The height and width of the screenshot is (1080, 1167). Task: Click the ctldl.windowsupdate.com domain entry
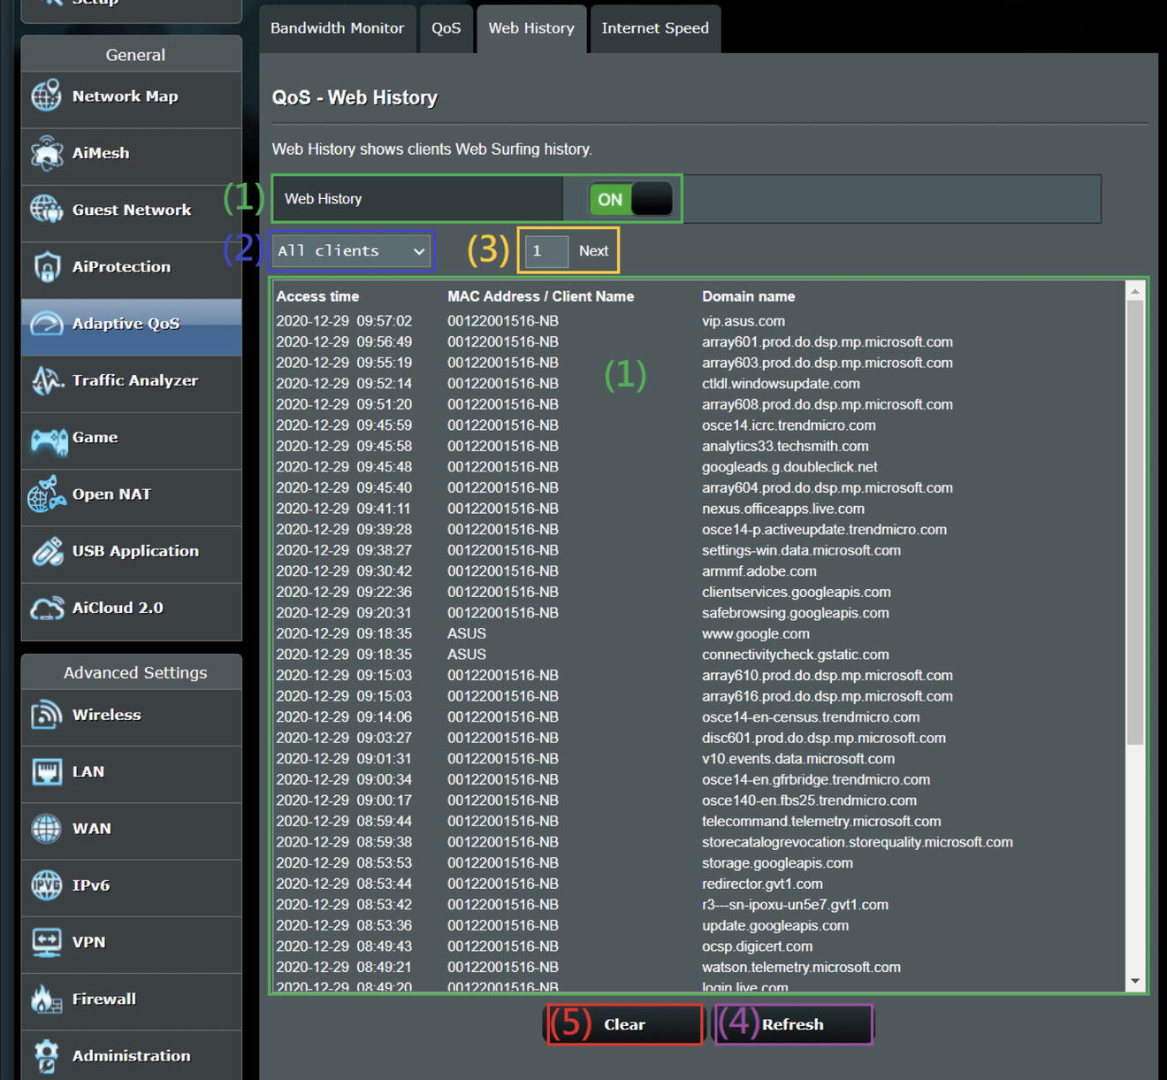[x=781, y=384]
